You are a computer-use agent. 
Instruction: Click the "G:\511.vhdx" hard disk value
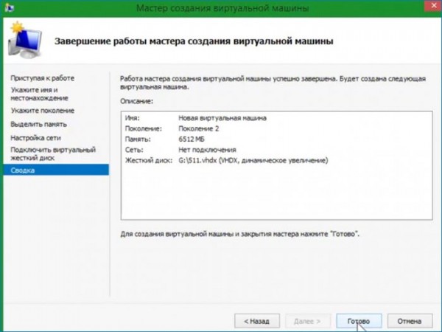[253, 160]
